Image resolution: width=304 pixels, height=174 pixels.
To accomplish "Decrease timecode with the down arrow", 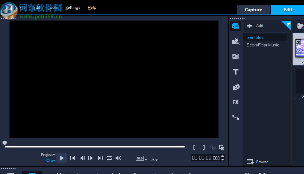I will pyautogui.click(x=223, y=159).
